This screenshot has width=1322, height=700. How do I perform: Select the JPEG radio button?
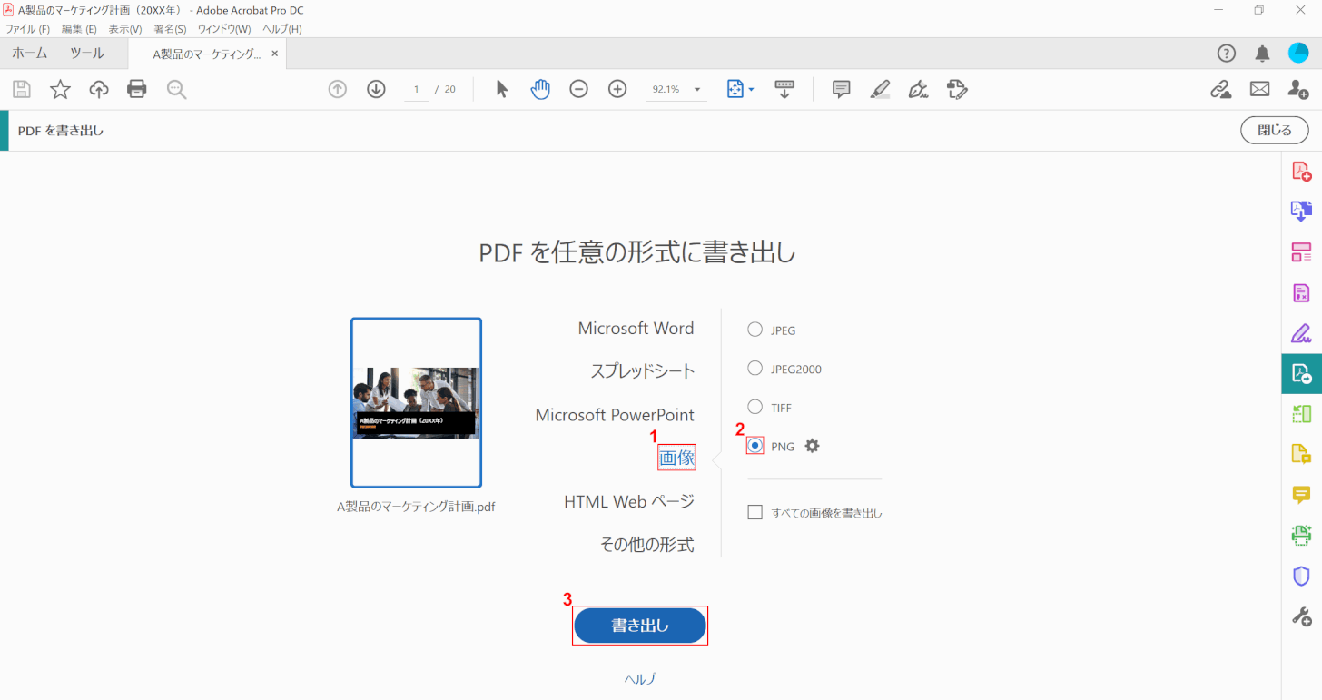point(755,330)
